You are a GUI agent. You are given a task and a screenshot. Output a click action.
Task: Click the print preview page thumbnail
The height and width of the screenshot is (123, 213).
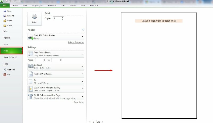click(x=159, y=65)
